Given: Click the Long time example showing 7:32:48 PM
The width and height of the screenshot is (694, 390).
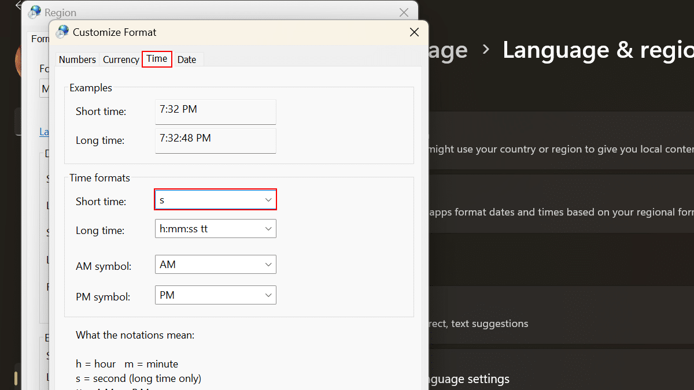Looking at the screenshot, I should [215, 140].
